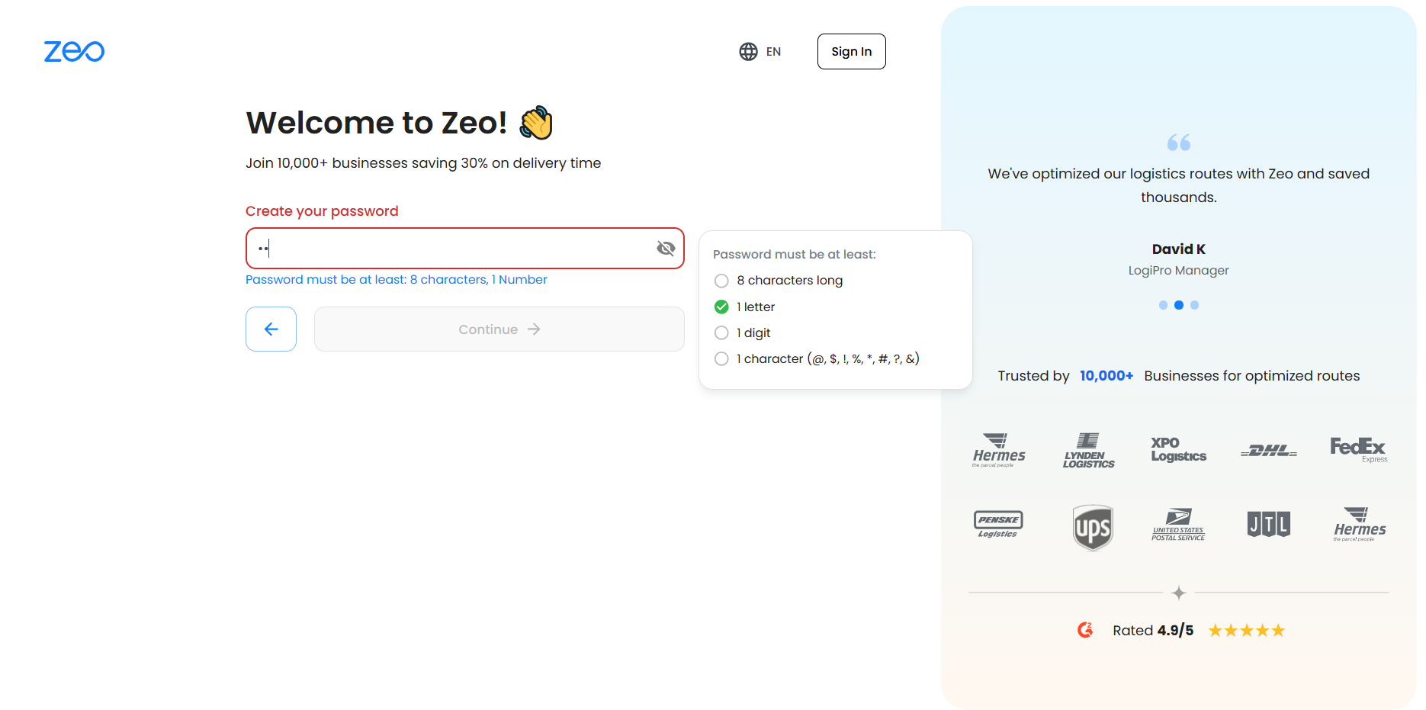Viewport: 1426px width, 710px height.
Task: Open the EN language selector
Action: coord(773,51)
